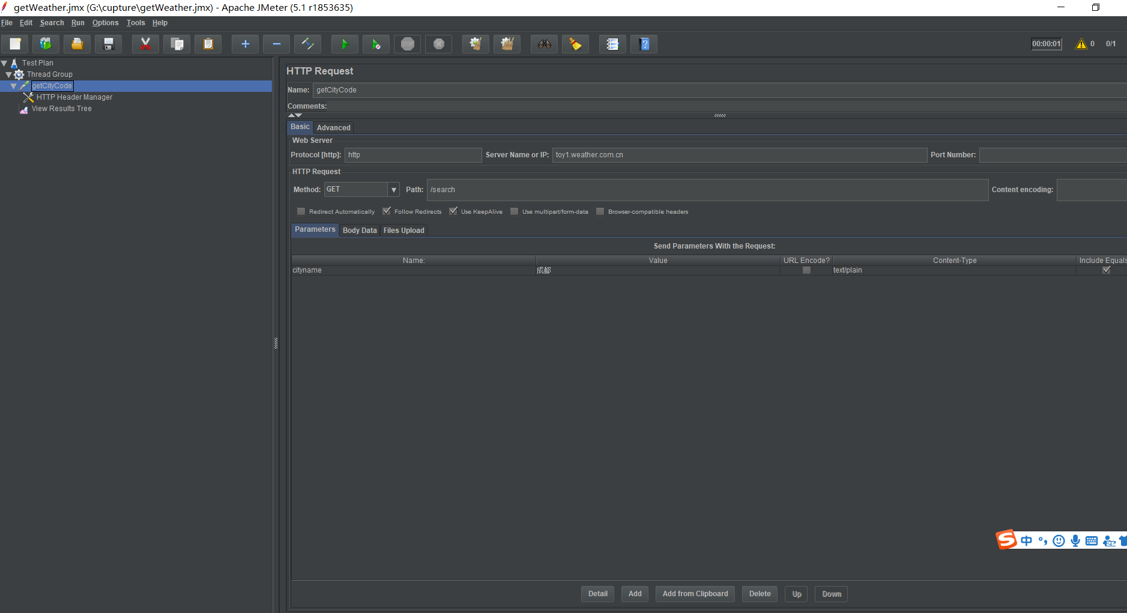
Task: Click the Path input field
Action: click(x=707, y=190)
